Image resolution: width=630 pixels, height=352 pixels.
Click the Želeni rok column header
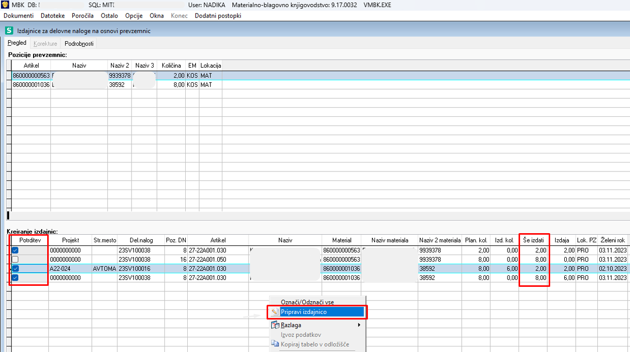tap(613, 240)
